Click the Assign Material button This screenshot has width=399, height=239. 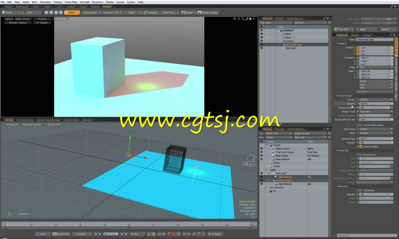click(310, 133)
